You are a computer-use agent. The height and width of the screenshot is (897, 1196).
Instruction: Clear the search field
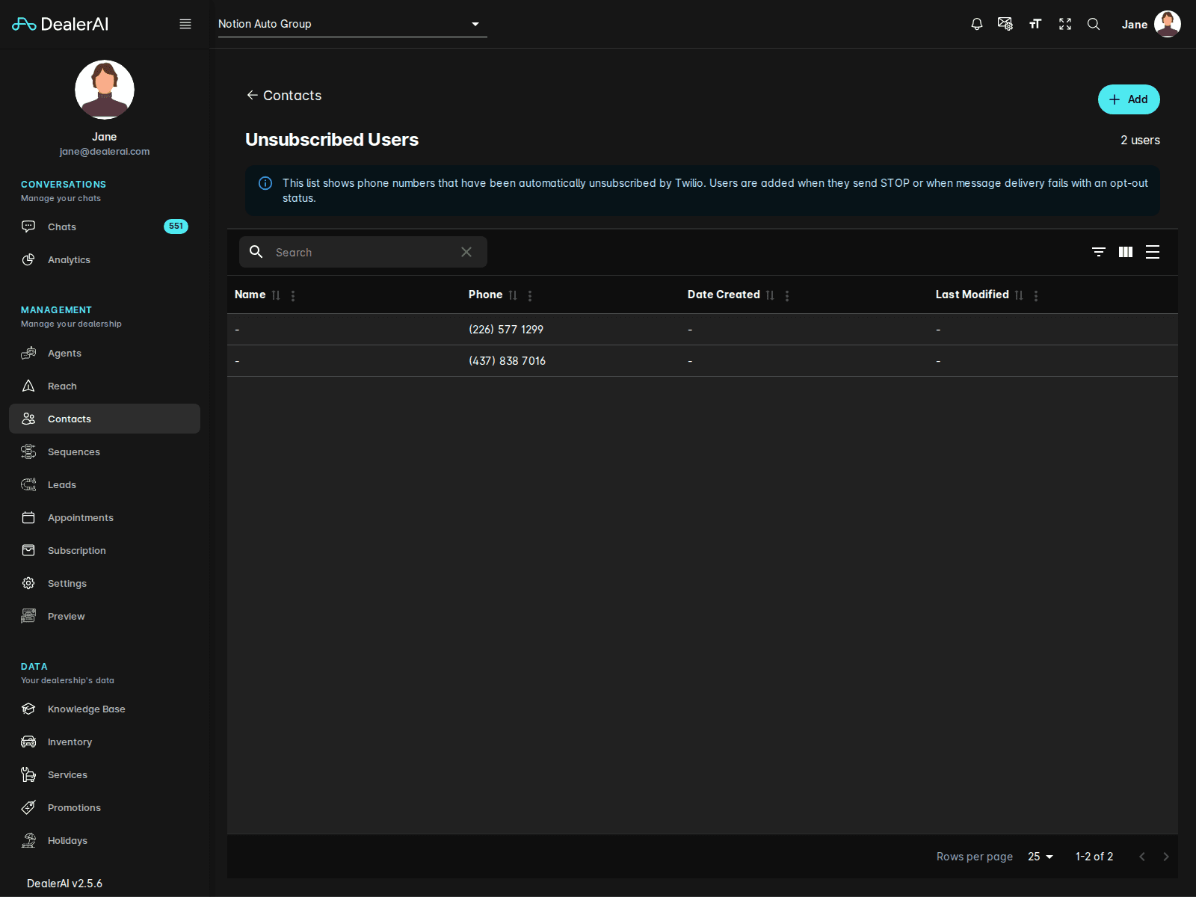466,252
